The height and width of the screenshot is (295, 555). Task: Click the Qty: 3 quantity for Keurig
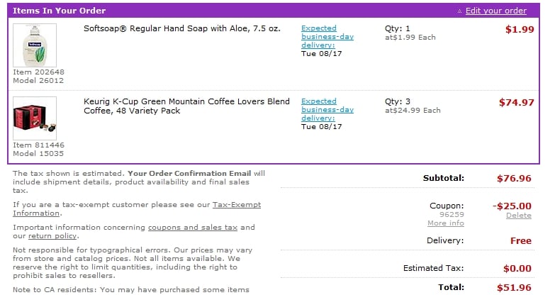[x=398, y=101]
